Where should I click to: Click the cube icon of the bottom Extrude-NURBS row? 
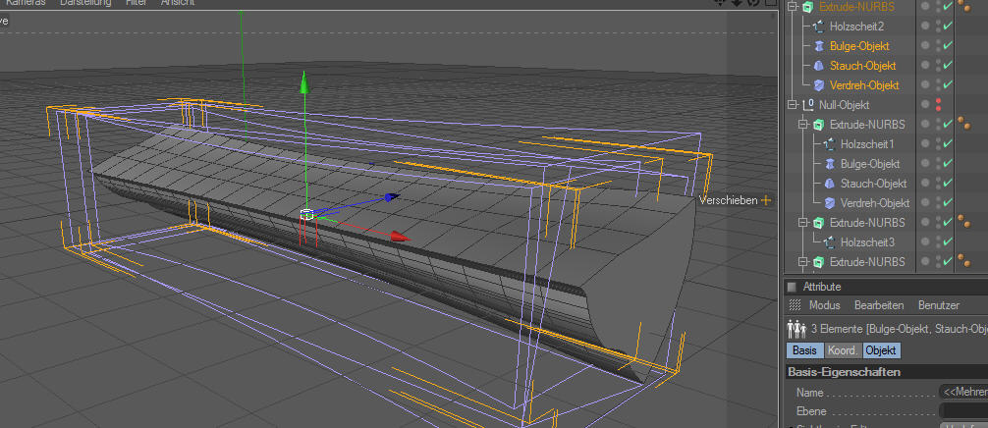click(x=818, y=262)
